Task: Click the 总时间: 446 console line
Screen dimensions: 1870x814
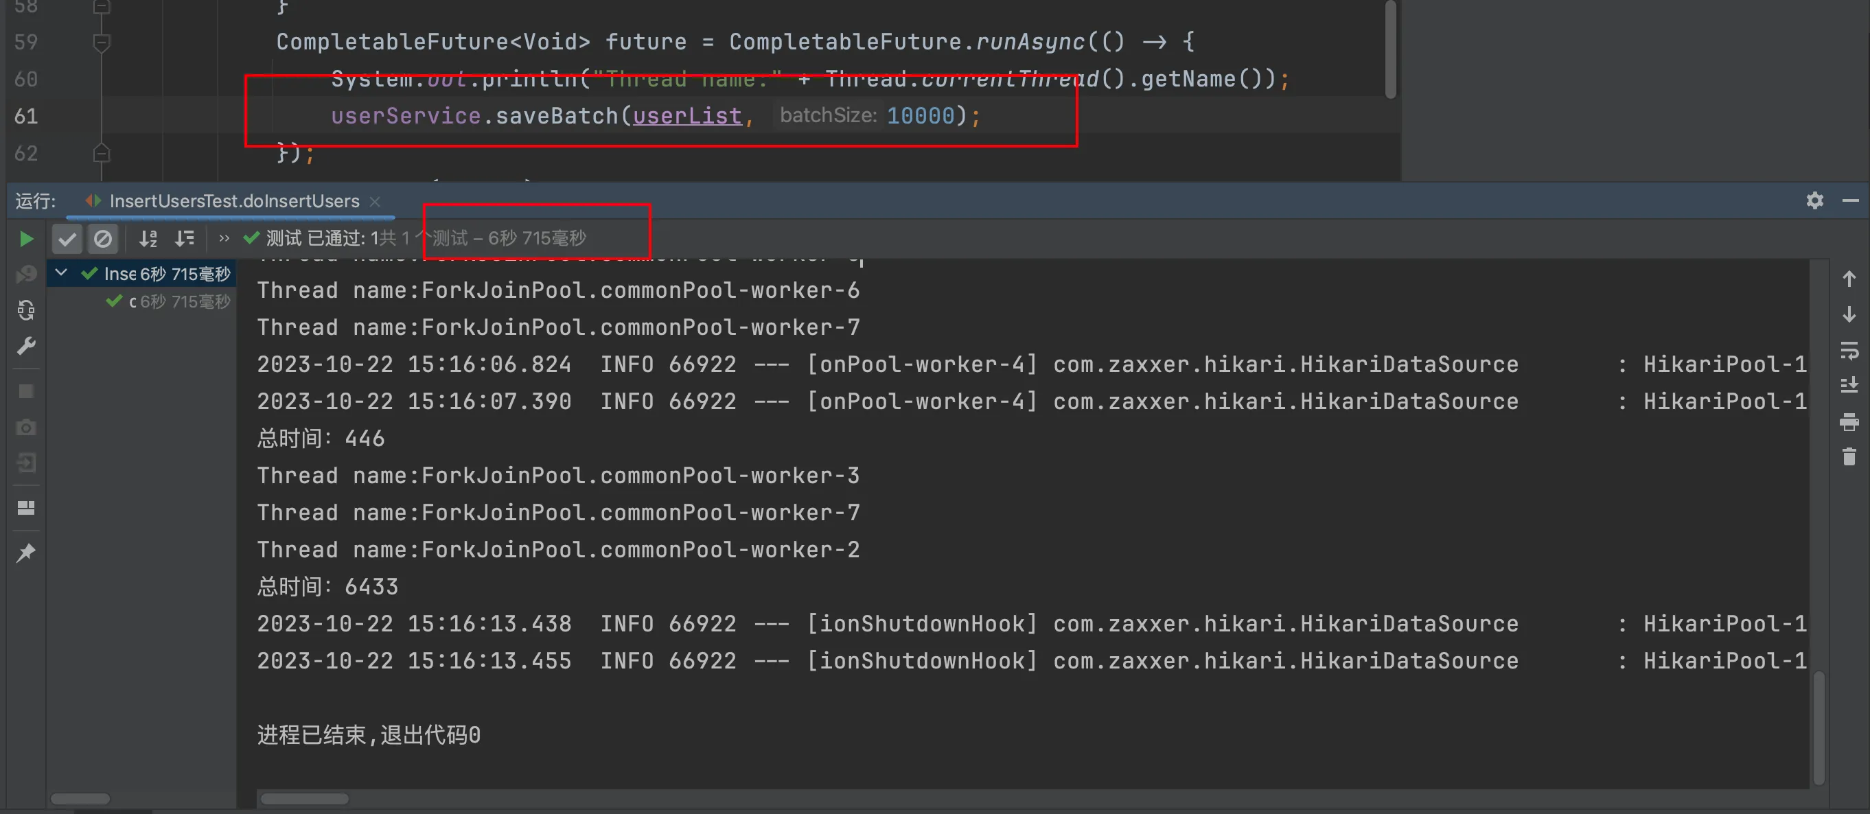Action: (320, 438)
